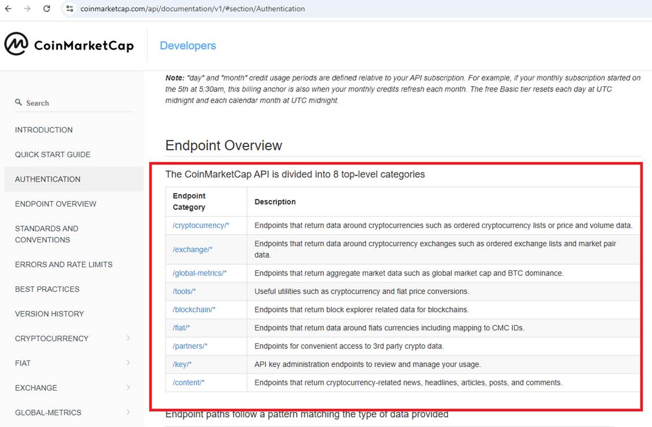Image resolution: width=652 pixels, height=427 pixels.
Task: Go forward using the browser forward arrow
Action: point(27,9)
